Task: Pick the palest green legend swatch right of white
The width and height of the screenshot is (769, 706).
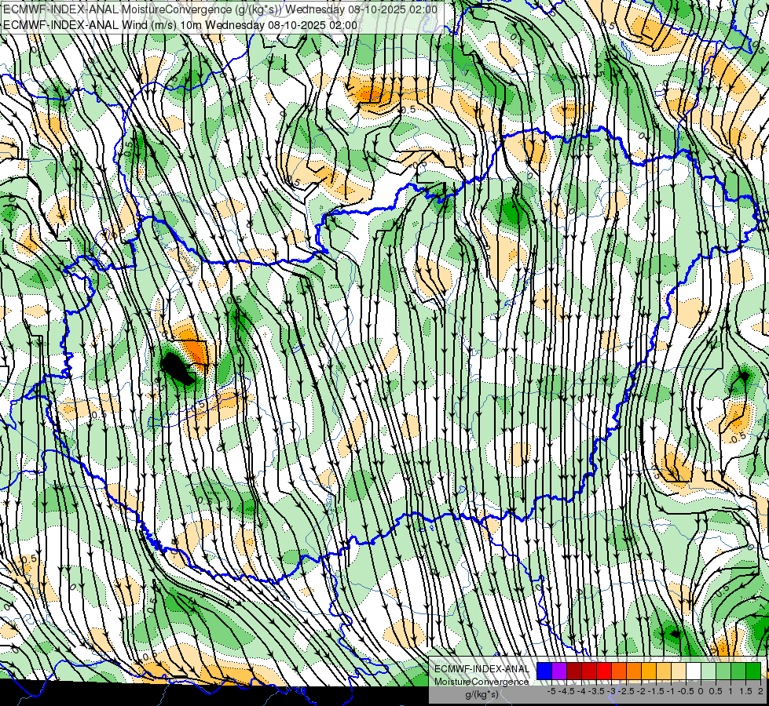Action: point(709,671)
